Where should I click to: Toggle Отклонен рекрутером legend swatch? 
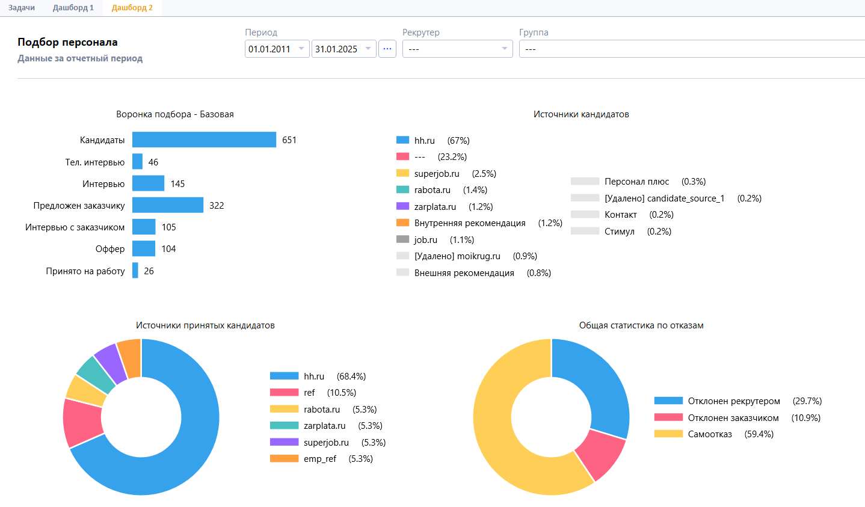[x=669, y=401]
